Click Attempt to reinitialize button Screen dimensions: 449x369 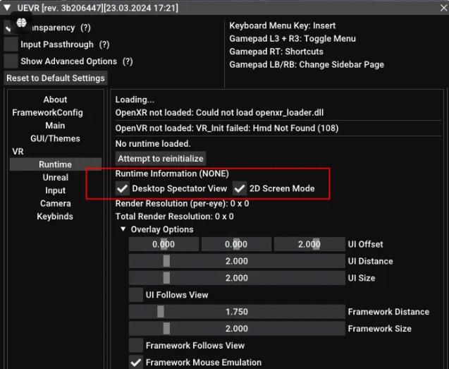pyautogui.click(x=161, y=159)
